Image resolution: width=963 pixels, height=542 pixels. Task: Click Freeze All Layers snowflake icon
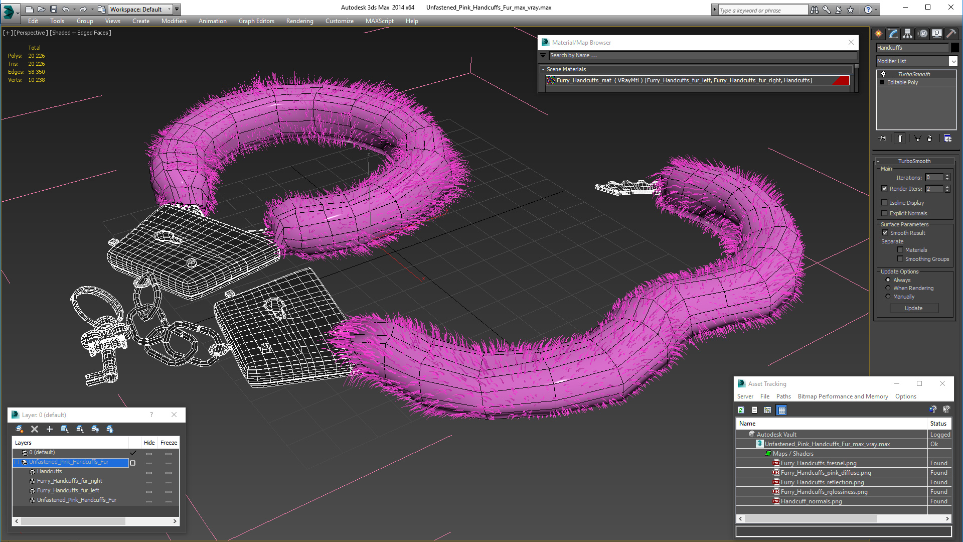(110, 429)
